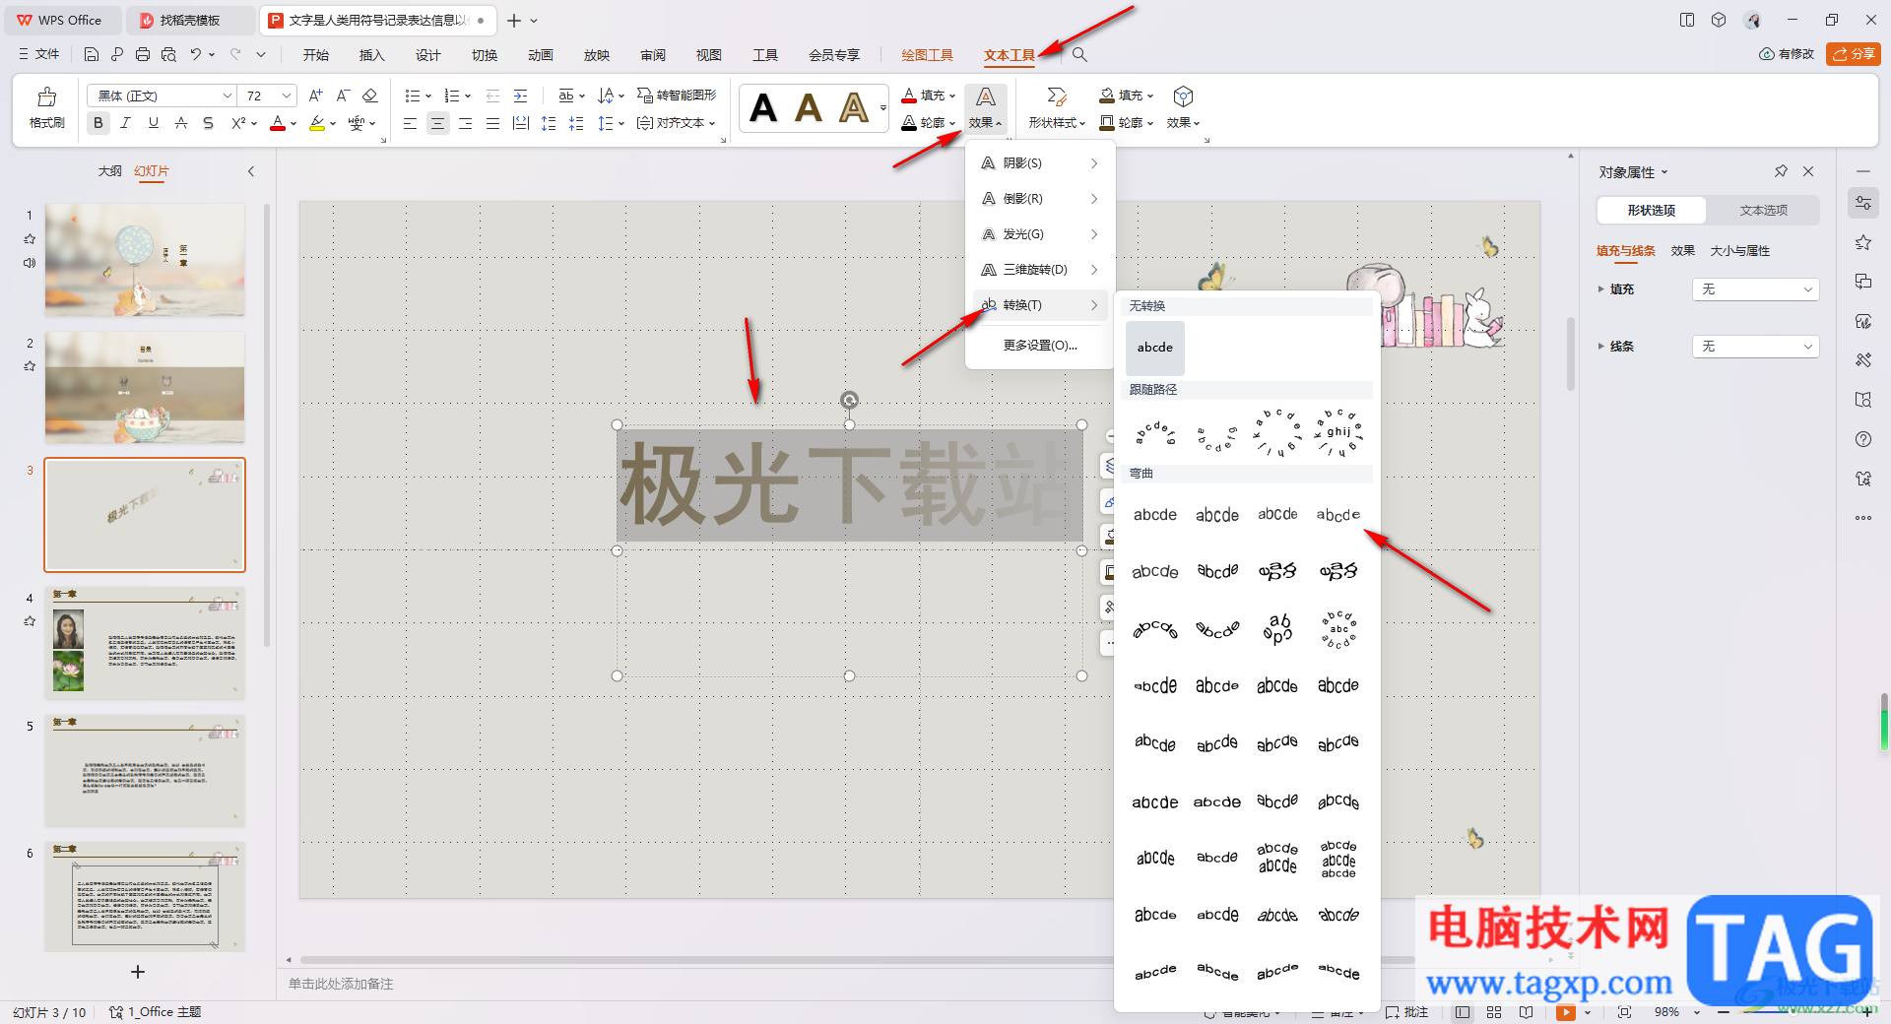Viewport: 1891px width, 1024px height.
Task: Align text to the left
Action: tap(410, 123)
